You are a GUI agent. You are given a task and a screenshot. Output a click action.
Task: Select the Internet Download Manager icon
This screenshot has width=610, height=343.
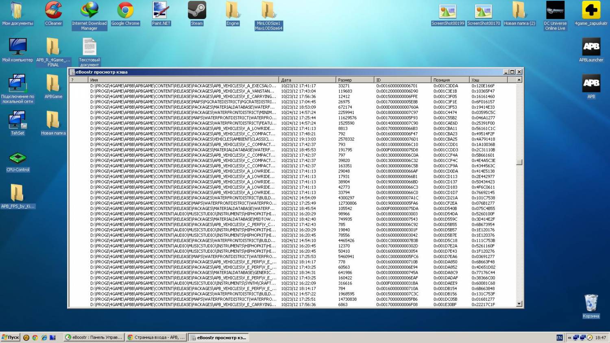89,11
